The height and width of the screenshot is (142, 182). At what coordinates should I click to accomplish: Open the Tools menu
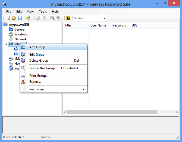(x=43, y=12)
